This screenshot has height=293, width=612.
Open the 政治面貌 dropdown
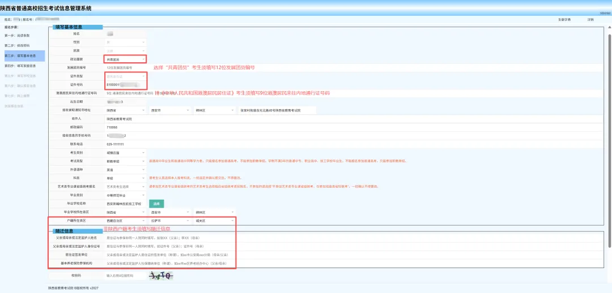(x=125, y=59)
